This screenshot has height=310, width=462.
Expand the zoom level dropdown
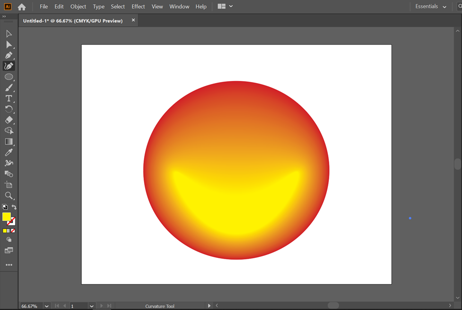(x=46, y=306)
